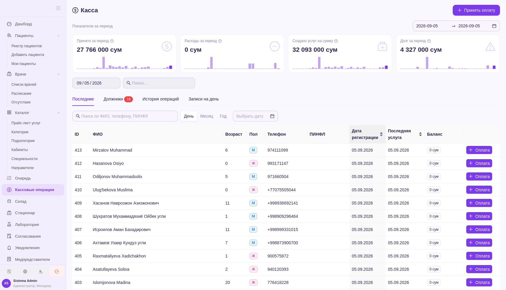The image size is (506, 290).
Task: Open Направители menu item
Action: click(x=23, y=168)
